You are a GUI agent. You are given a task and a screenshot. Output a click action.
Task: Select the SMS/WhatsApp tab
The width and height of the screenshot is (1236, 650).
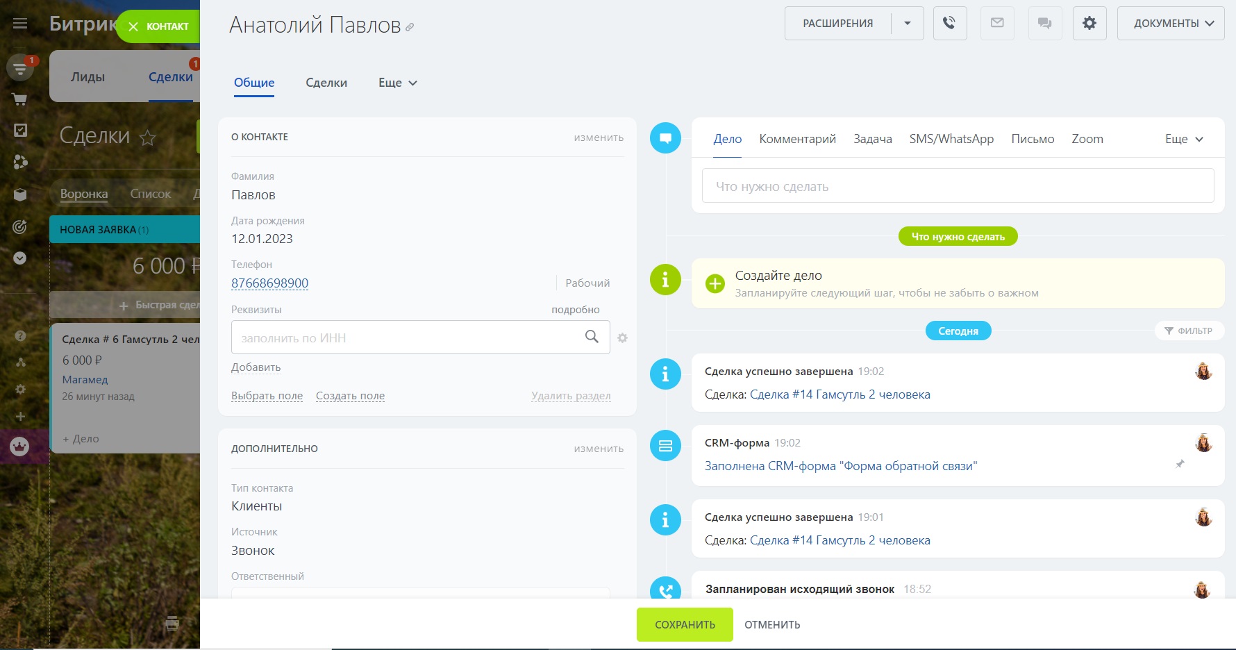pos(951,139)
